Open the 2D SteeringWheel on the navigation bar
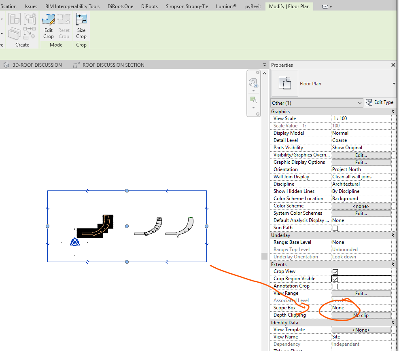399x351 pixels. pyautogui.click(x=253, y=82)
